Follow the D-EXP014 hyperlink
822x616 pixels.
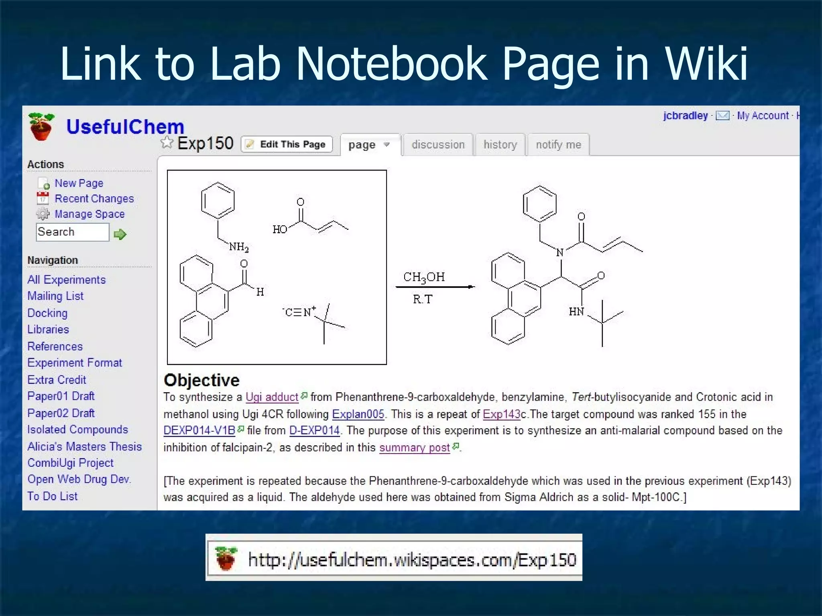(x=315, y=431)
